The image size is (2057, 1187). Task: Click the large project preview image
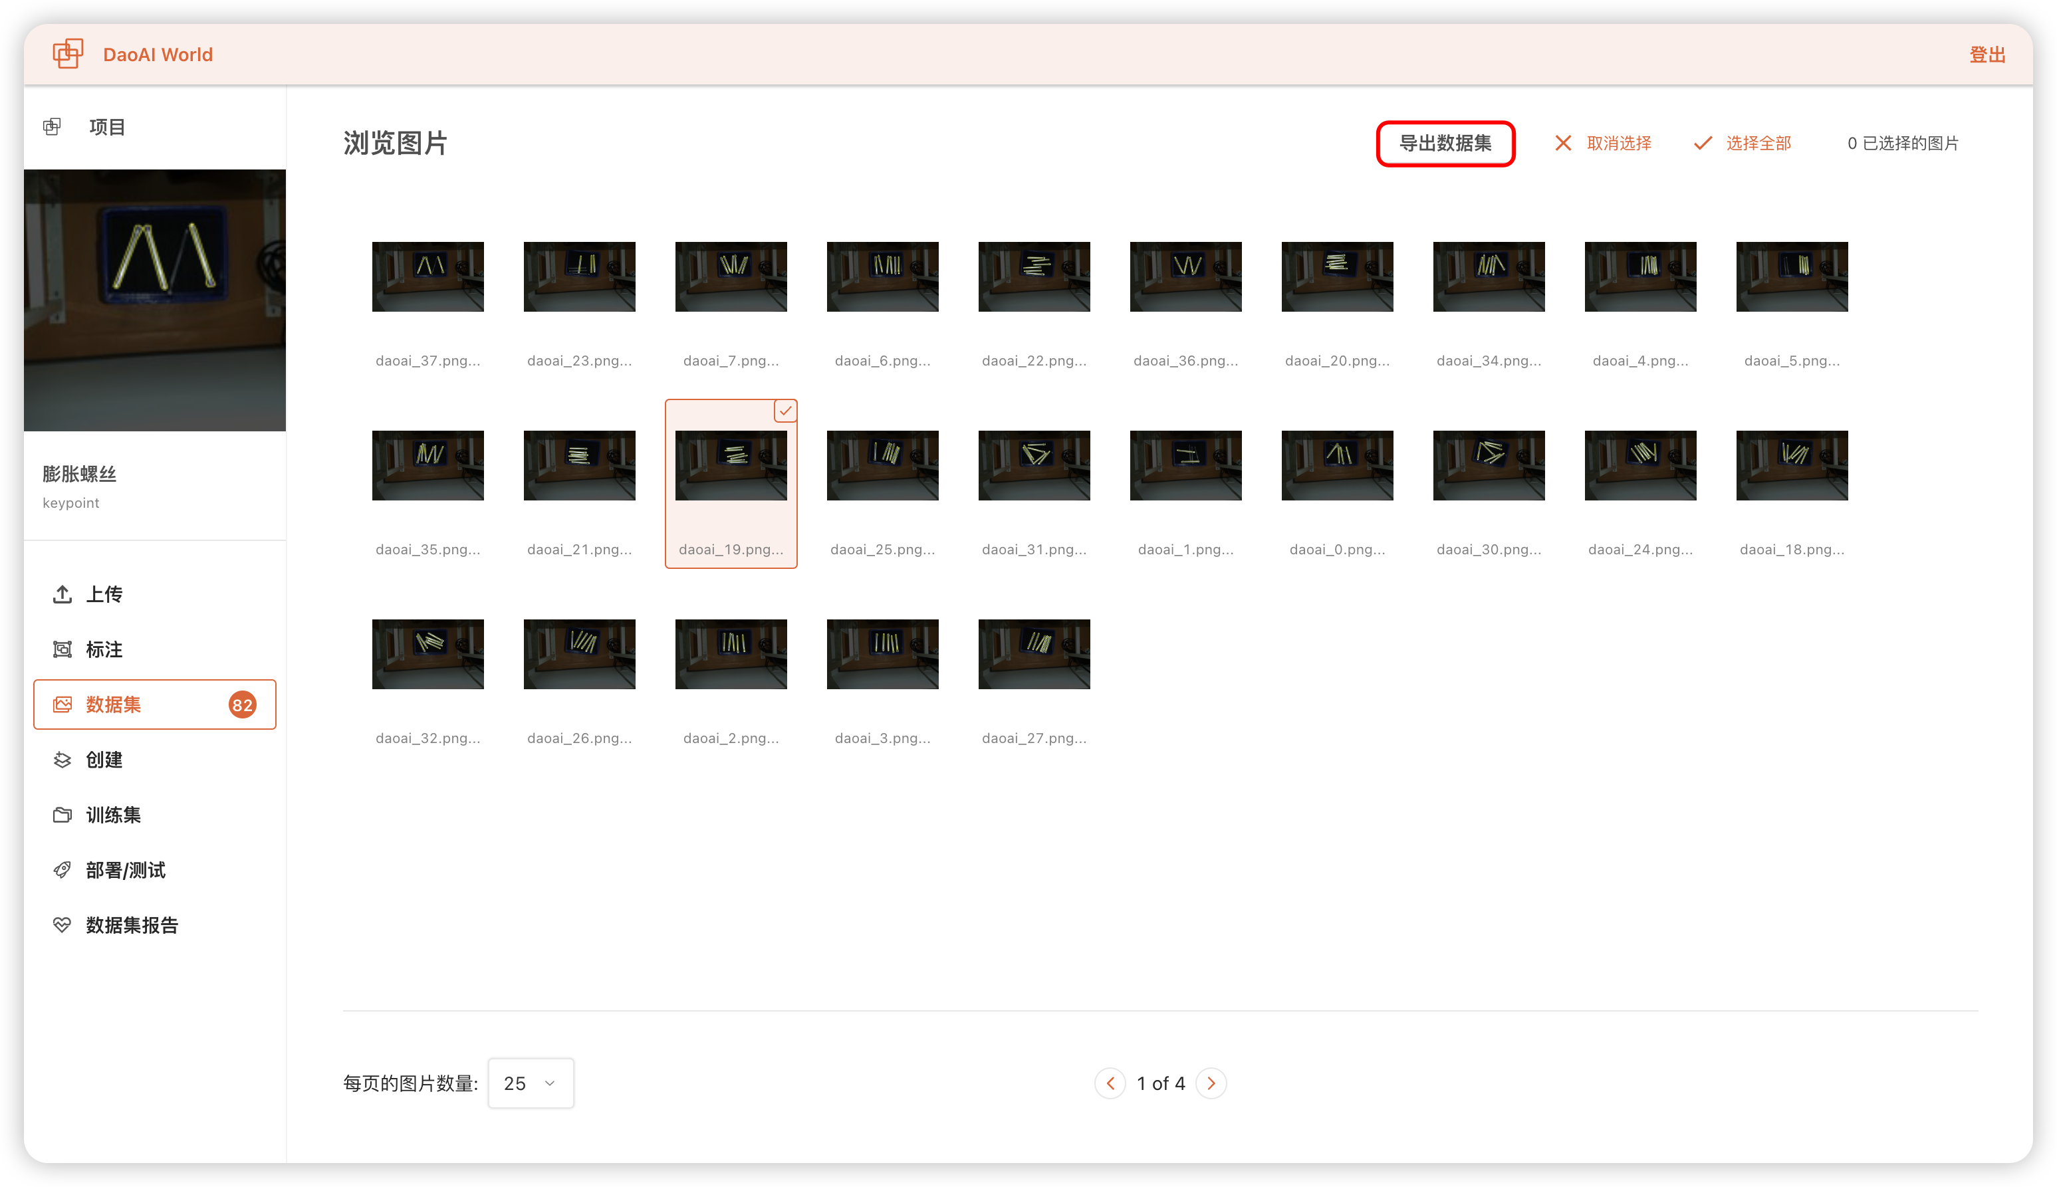(155, 300)
